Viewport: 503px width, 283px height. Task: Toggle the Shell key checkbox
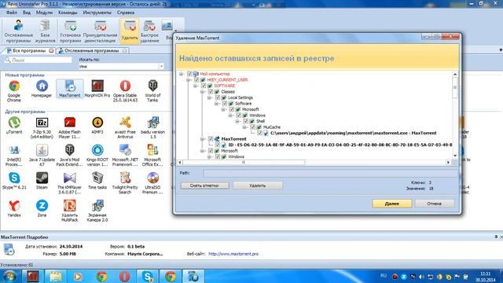[246, 121]
